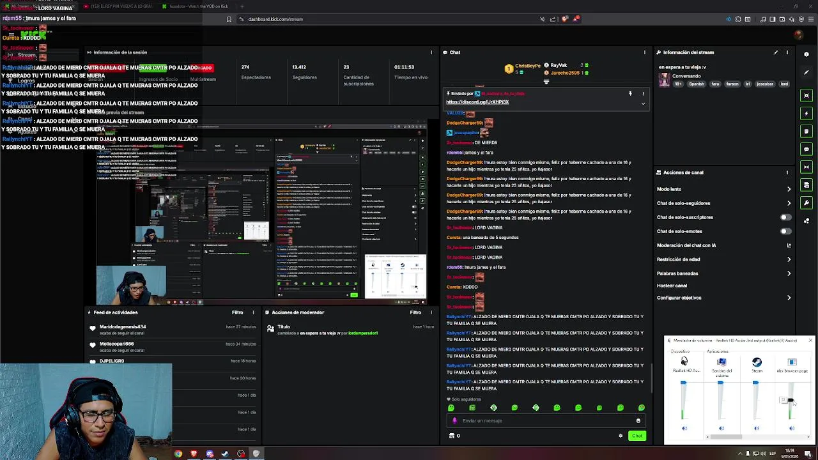Viewport: 818px width, 460px height.
Task: Mute the Steam volume in the mixer
Action: [757, 428]
